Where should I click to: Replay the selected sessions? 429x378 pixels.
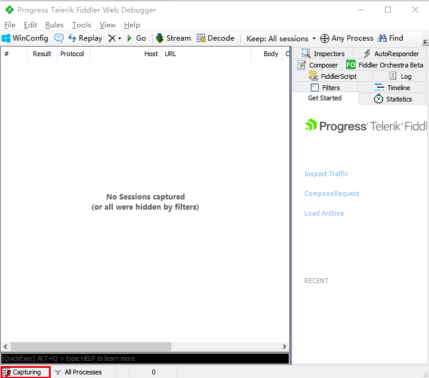(85, 38)
